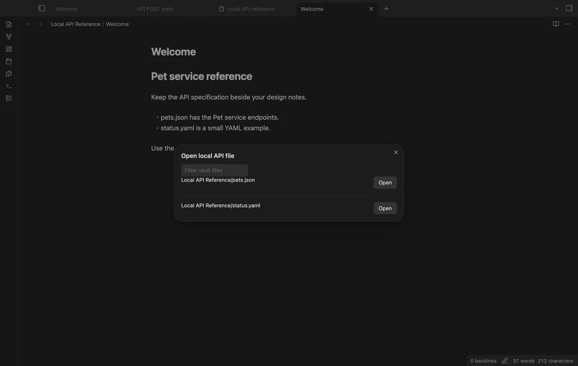
Task: Click the Keep the API specification sentence
Action: point(229,97)
